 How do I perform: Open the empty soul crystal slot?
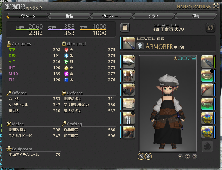coord(207,146)
